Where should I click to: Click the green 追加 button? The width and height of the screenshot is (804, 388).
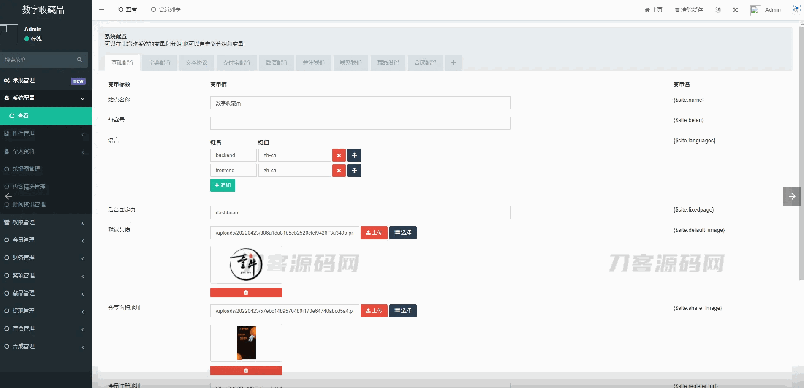point(223,185)
